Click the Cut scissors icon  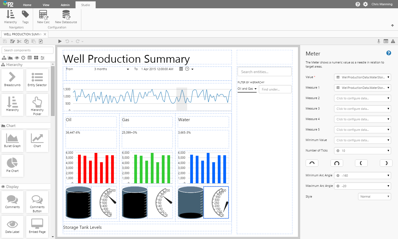pos(19,41)
